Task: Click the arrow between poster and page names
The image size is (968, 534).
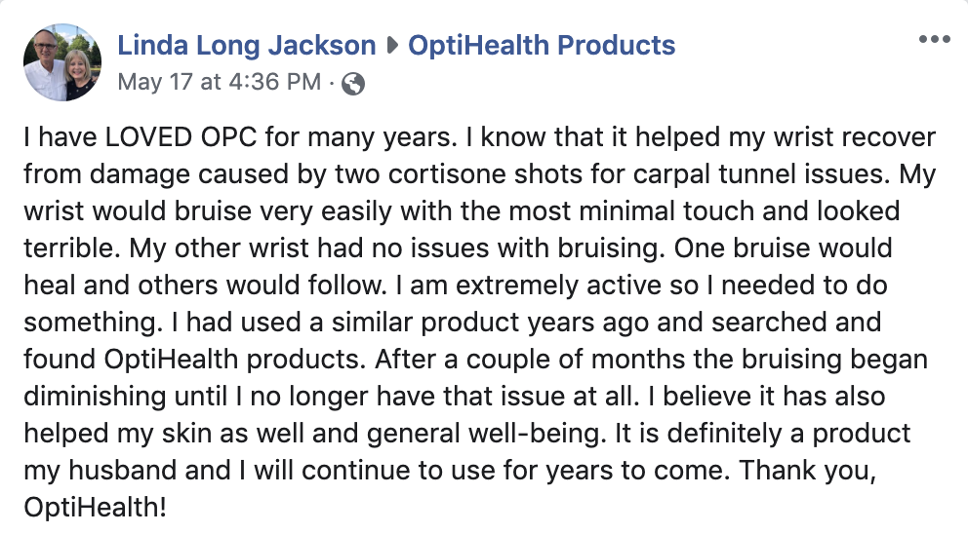Action: coord(392,46)
